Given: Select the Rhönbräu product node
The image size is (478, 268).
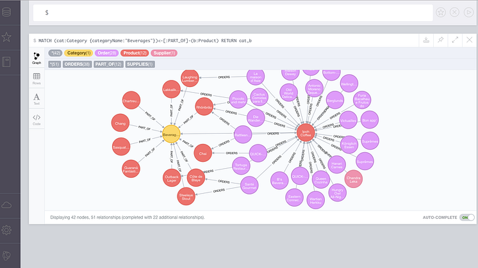Looking at the screenshot, I should pyautogui.click(x=204, y=106).
